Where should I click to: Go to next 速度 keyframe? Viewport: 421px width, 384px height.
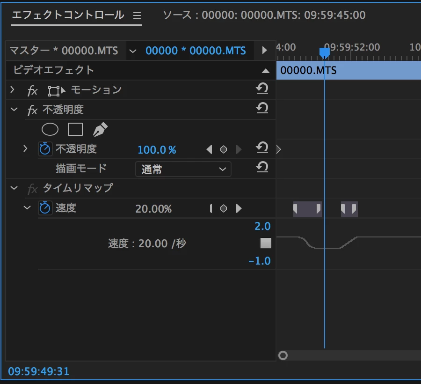[x=239, y=208]
